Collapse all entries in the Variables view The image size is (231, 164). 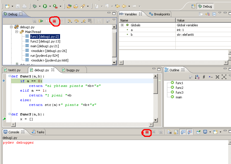[x=214, y=14]
